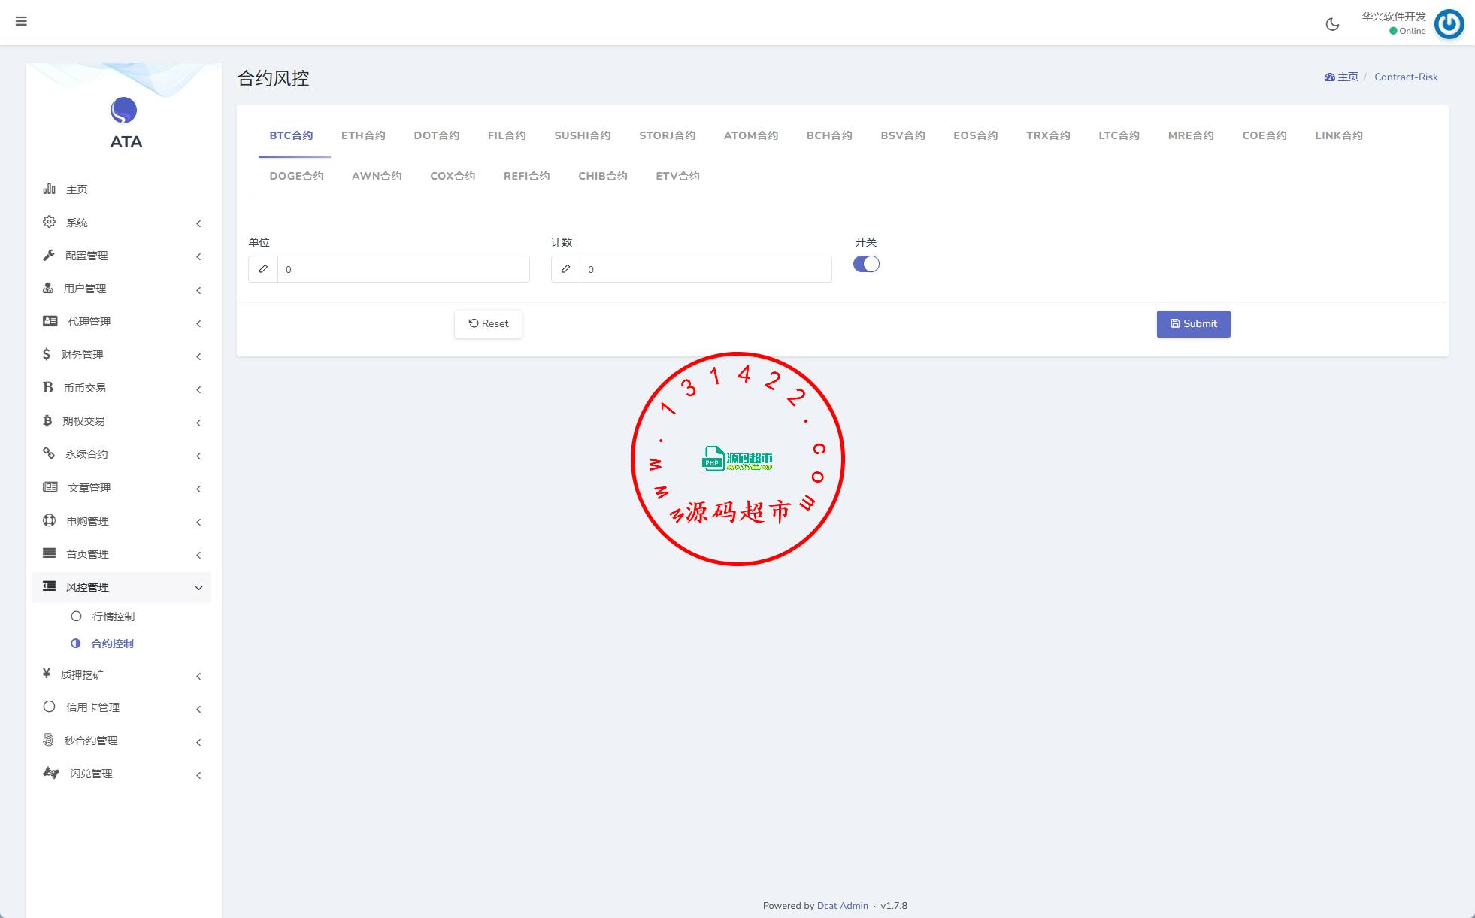The height and width of the screenshot is (918, 1475).
Task: Click the 系统 gear icon
Action: click(x=49, y=222)
